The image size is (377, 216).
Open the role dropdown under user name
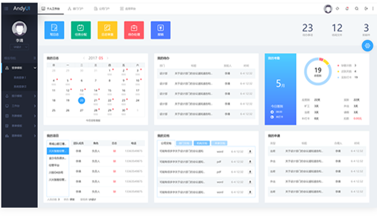[x=19, y=47]
